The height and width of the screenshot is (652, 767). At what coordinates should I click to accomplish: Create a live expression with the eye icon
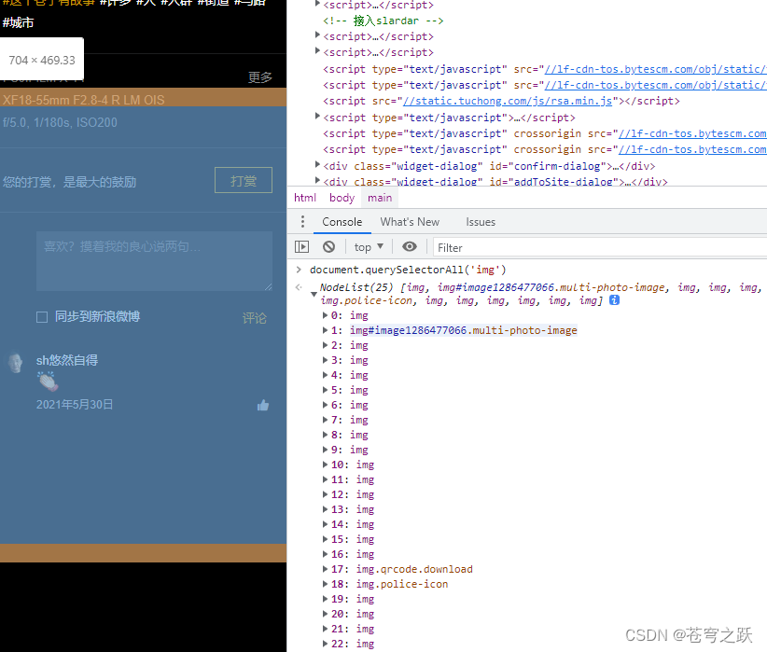[410, 247]
